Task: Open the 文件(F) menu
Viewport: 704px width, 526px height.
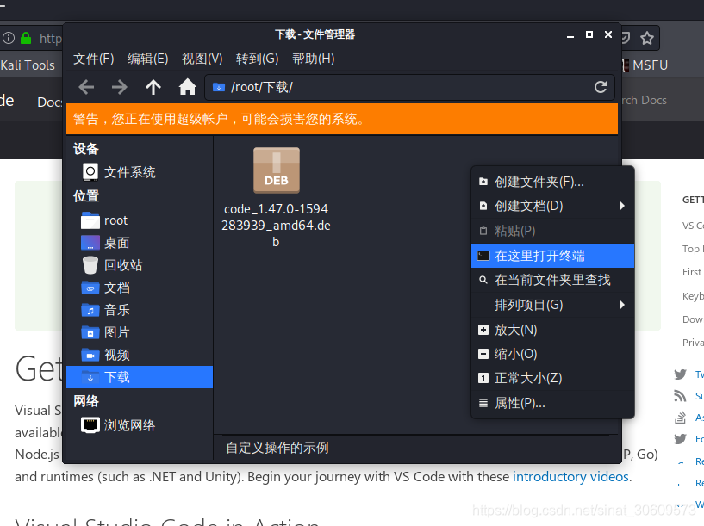Action: coord(94,59)
